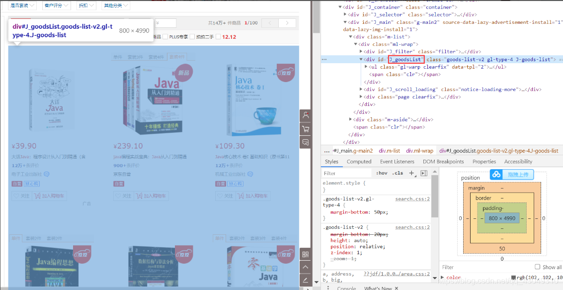
Task: Tick the 拍拍二手 filter checkbox
Action: 192,37
